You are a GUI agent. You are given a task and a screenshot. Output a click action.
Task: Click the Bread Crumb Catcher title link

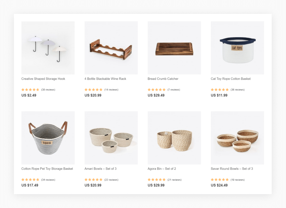coord(163,79)
